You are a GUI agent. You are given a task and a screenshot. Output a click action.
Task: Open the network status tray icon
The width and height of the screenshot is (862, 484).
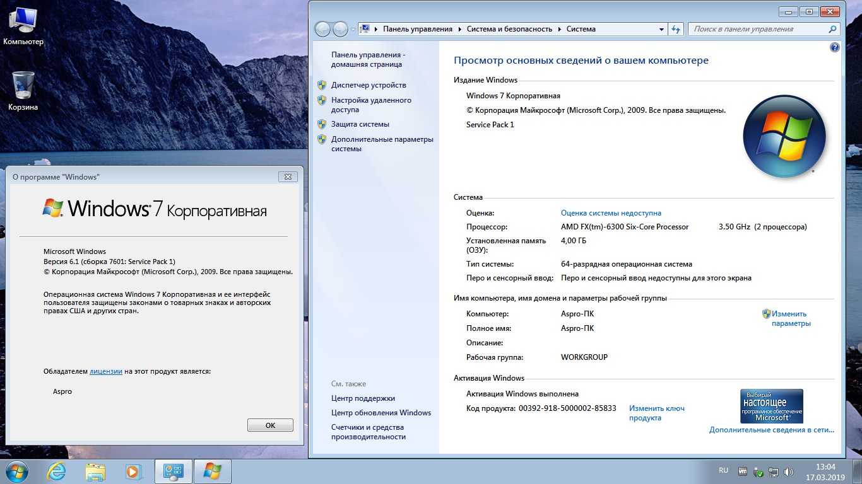[774, 471]
